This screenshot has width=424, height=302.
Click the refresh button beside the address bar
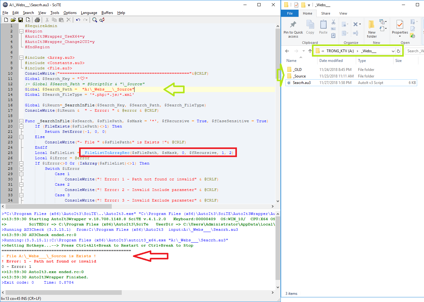(x=398, y=51)
